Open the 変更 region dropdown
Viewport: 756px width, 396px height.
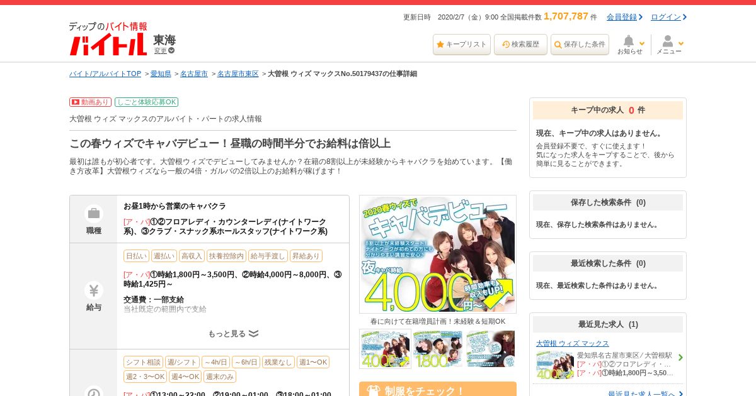pyautogui.click(x=164, y=50)
